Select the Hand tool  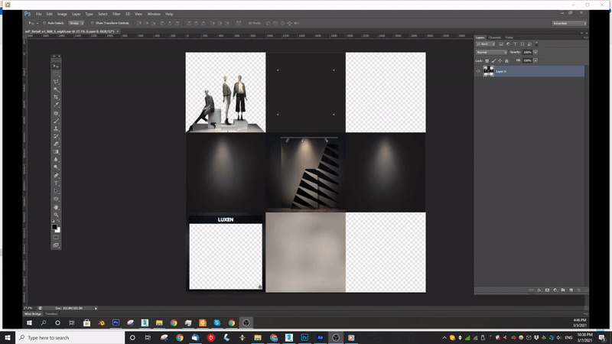56,206
